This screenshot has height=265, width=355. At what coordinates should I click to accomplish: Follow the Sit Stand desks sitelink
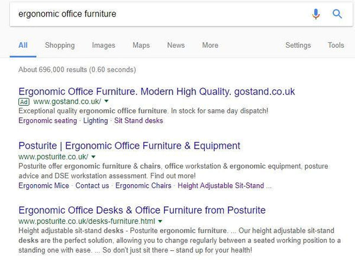pos(138,121)
